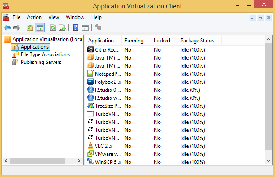Screen dimensions: 275x177
Task: Click the VLC 2 .x cone icon
Action: tap(91, 146)
